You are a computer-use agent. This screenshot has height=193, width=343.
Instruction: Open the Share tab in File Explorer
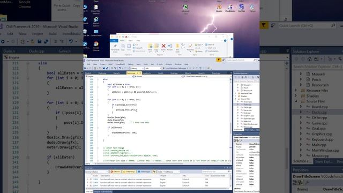click(130, 41)
